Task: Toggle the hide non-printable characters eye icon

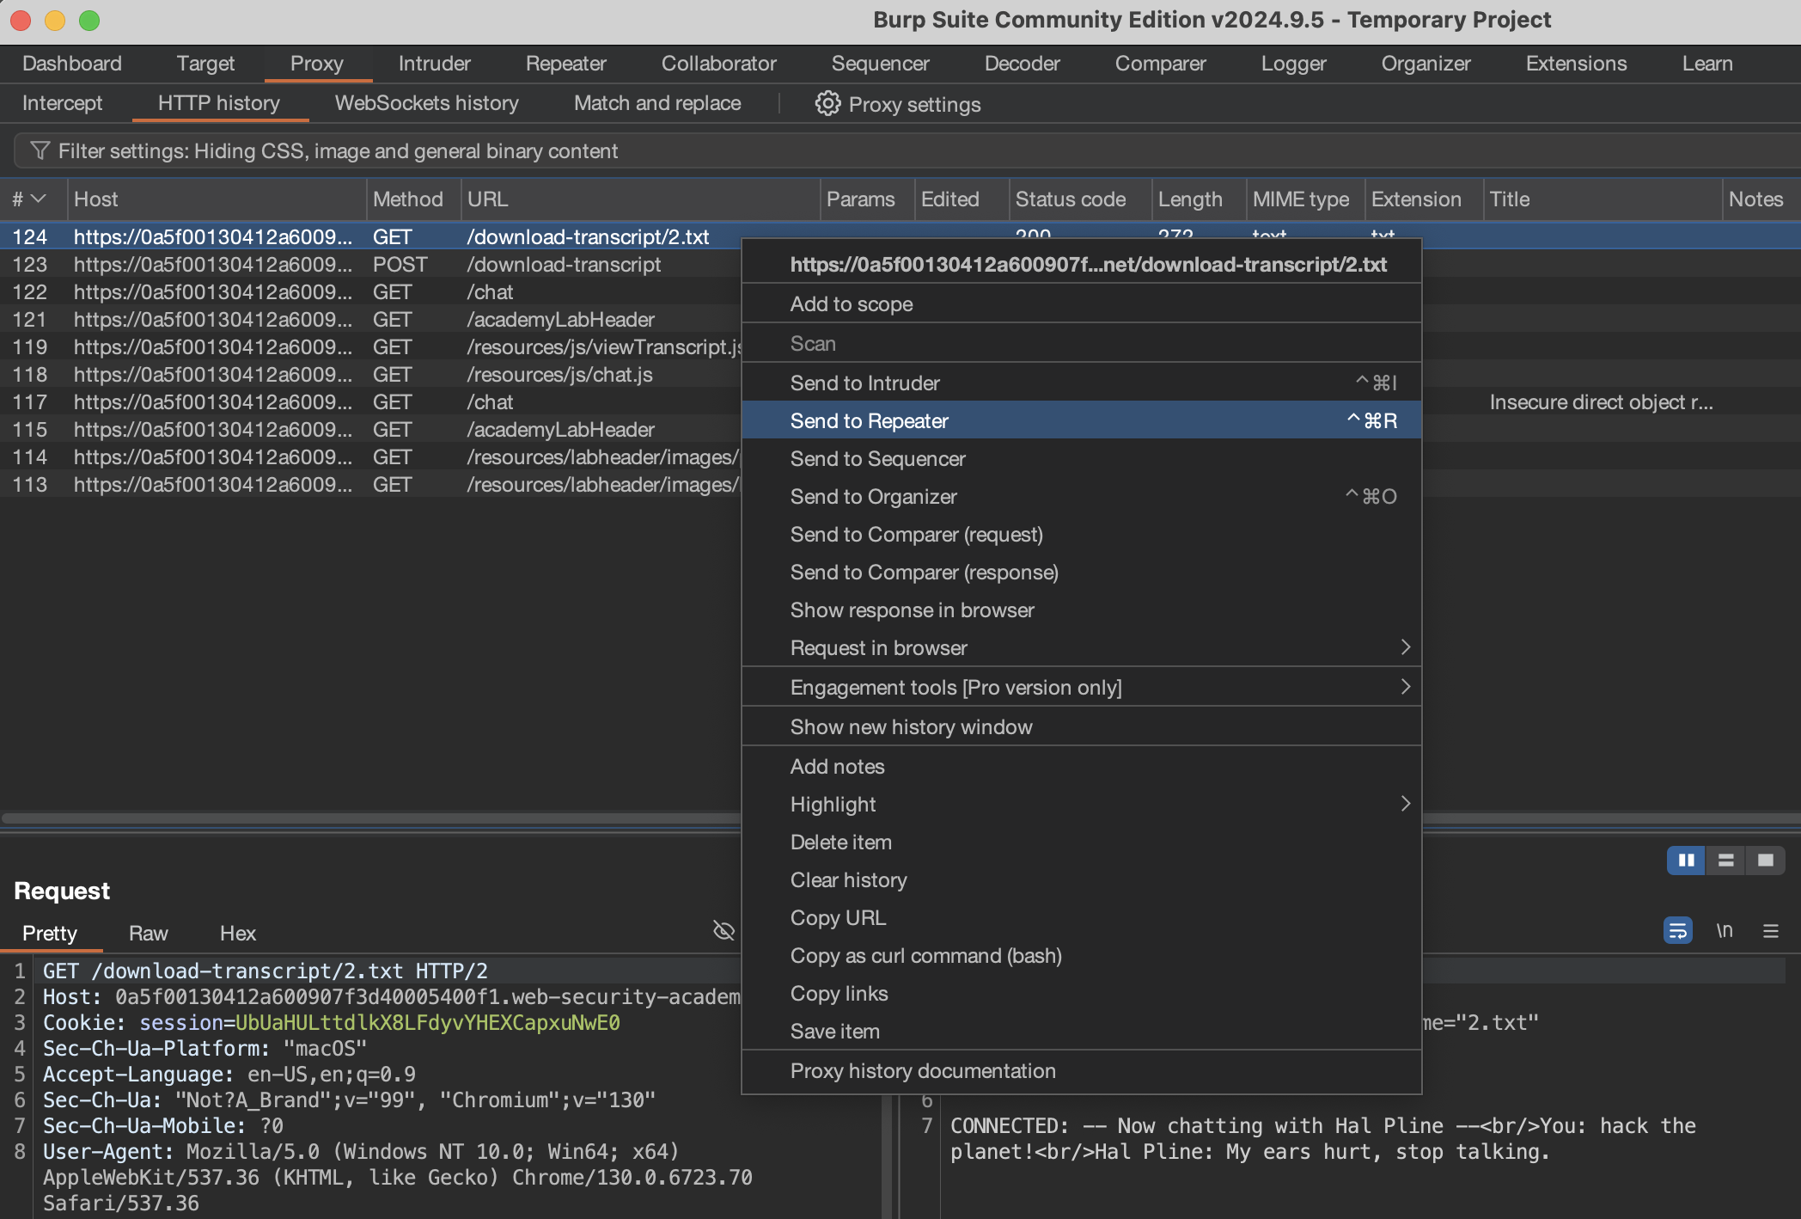Action: [x=723, y=931]
